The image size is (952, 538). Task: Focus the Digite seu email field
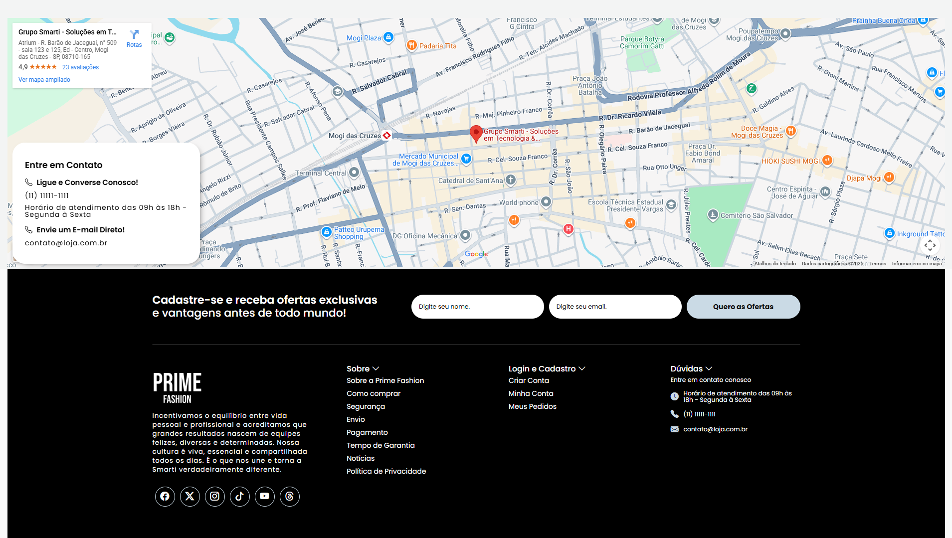[615, 307]
